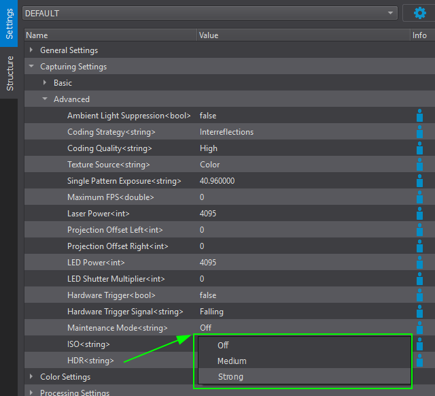Edit the Laser Power value 4095
This screenshot has width=435, height=396.
209,214
